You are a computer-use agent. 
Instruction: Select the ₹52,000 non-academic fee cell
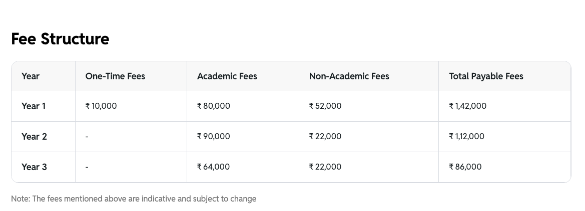[325, 106]
